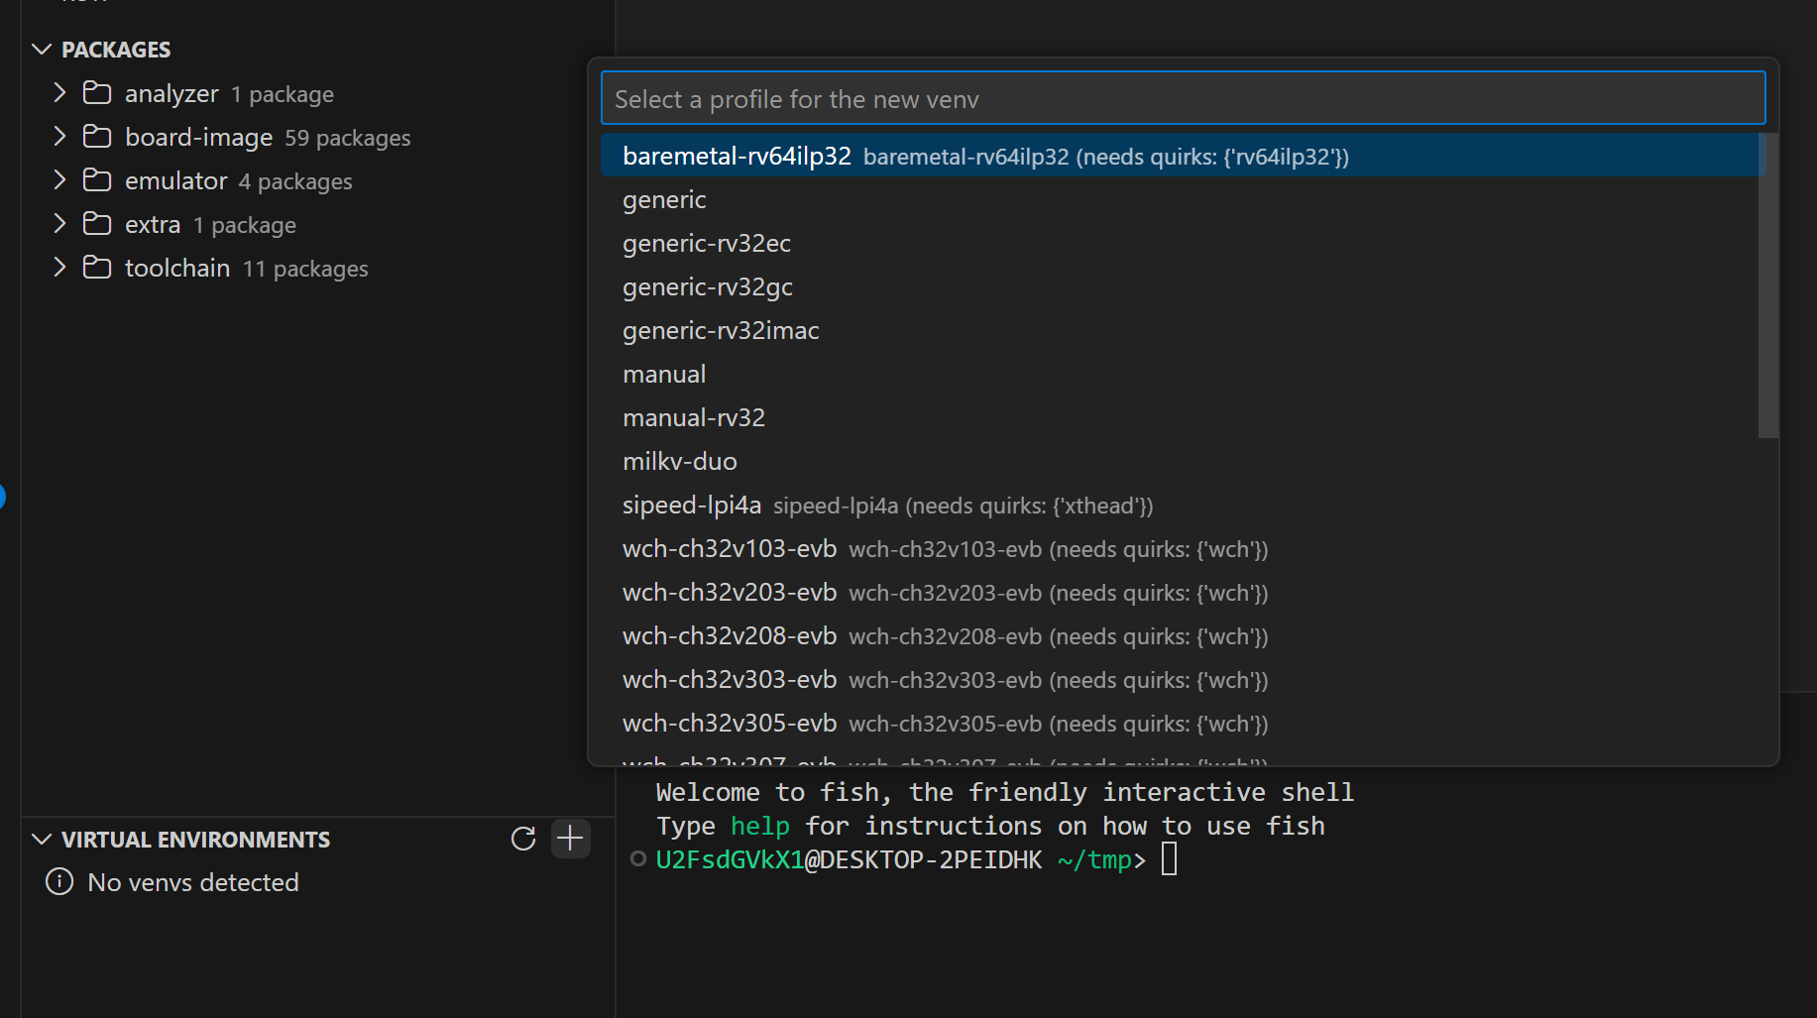Select the sipeed-lpi4a profile option
The width and height of the screenshot is (1817, 1018).
click(x=692, y=506)
